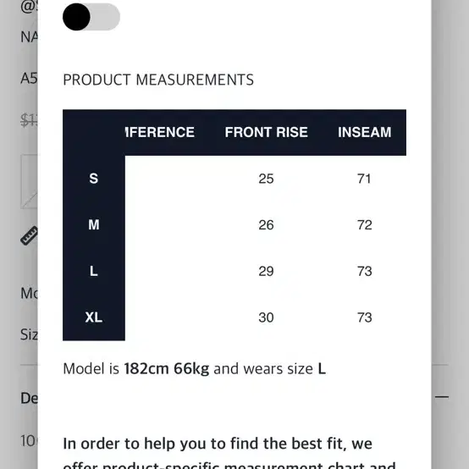Viewport: 469px width, 469px height.
Task: Click the ruler size guide icon
Action: 29,235
